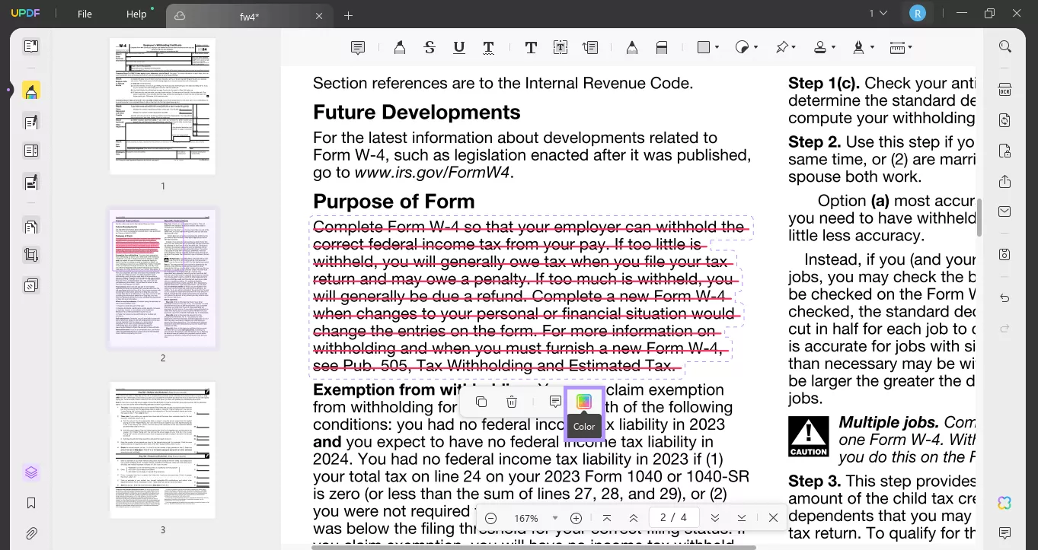Viewport: 1038px width, 550px height.
Task: Select the Sticky Note comment tool
Action: (357, 47)
